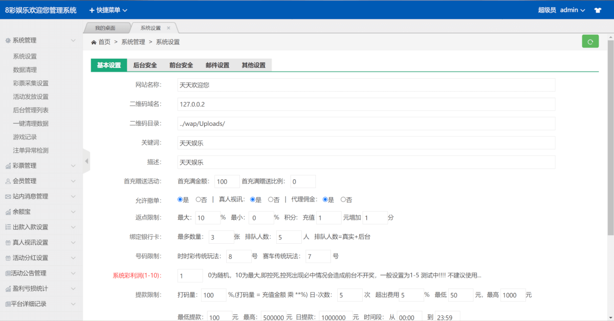Click the 系统管理 gear icon in sidebar
Image resolution: width=614 pixels, height=321 pixels.
click(8, 40)
